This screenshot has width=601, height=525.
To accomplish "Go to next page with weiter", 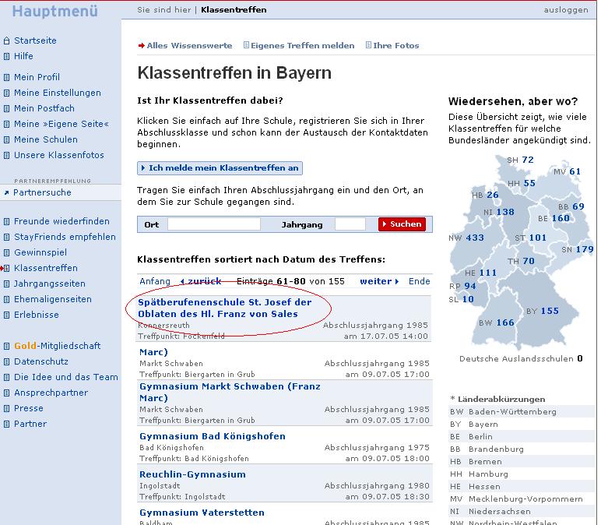I will [x=378, y=281].
